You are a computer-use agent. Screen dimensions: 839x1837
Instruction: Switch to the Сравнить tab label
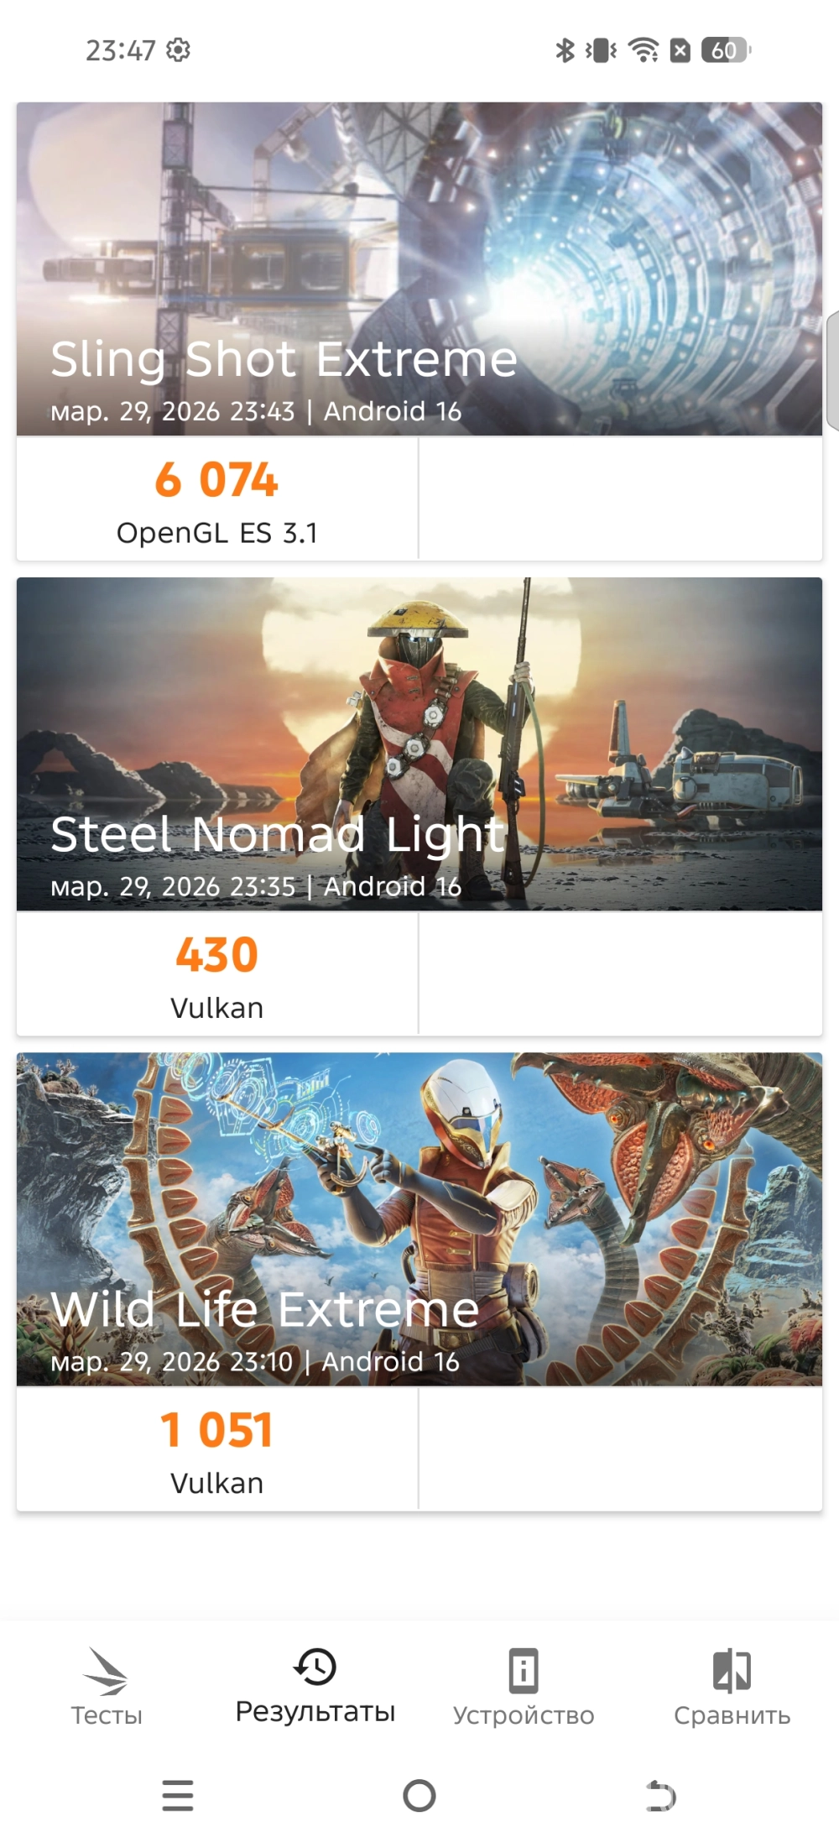(732, 1715)
